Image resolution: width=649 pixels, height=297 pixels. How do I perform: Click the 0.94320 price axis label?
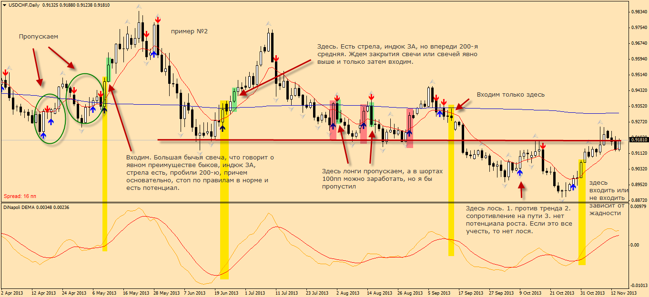(638, 90)
